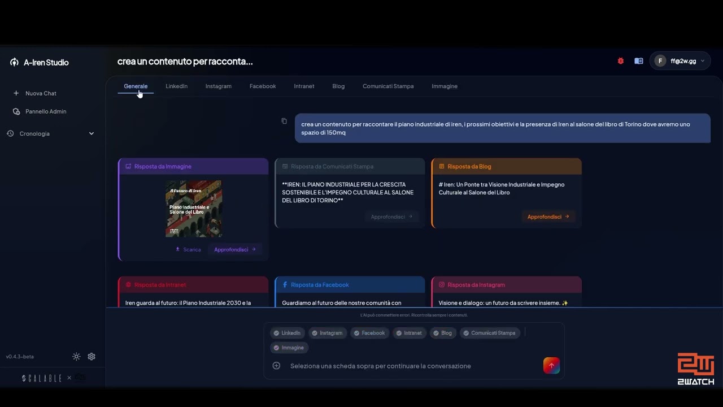Screen dimensions: 723x407
Task: Click the Comunicati Stampa card headline text
Action: click(x=348, y=192)
